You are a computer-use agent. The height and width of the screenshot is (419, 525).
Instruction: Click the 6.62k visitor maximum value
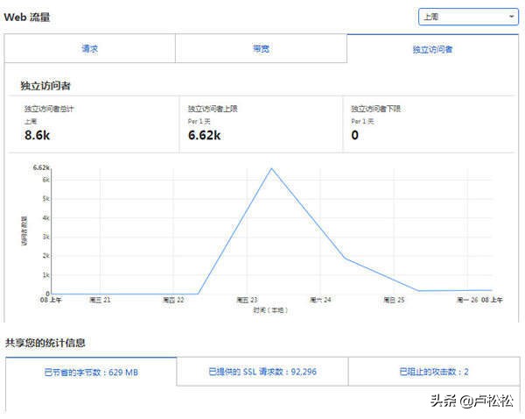pyautogui.click(x=204, y=135)
